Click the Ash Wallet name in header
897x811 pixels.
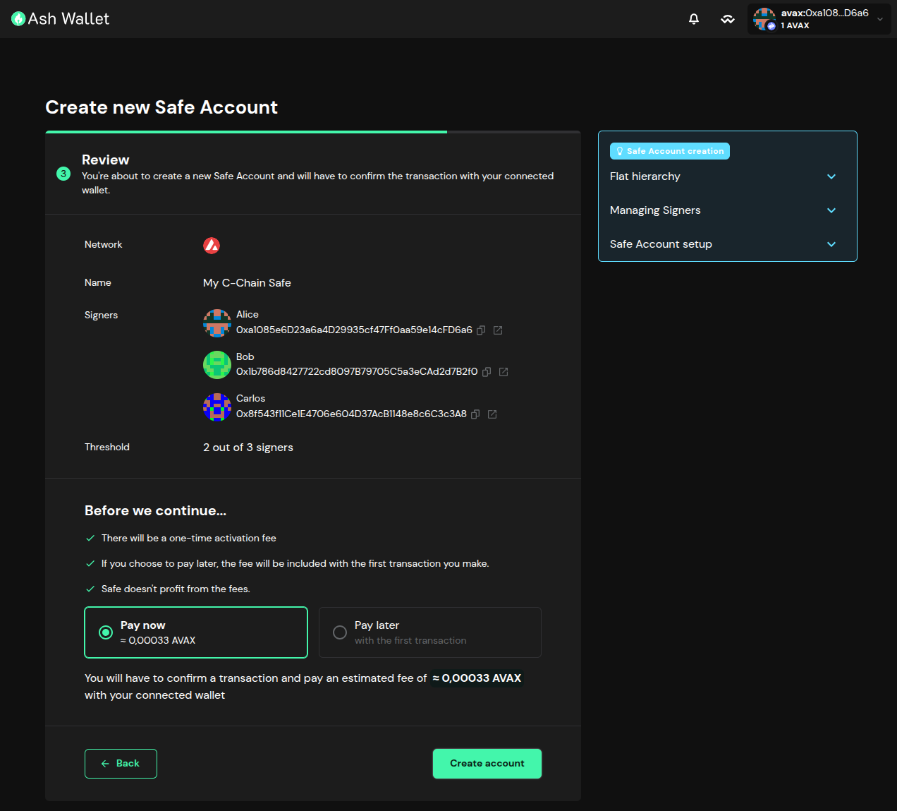68,19
